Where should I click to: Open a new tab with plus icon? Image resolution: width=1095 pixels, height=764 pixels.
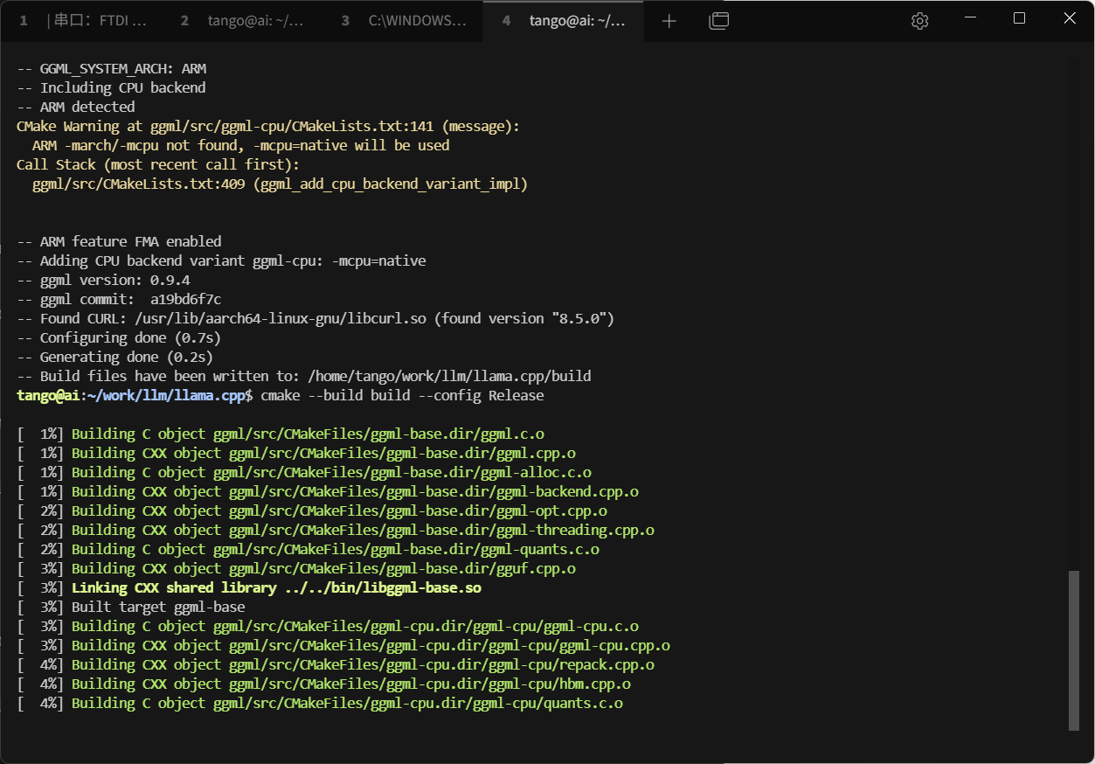pos(669,21)
